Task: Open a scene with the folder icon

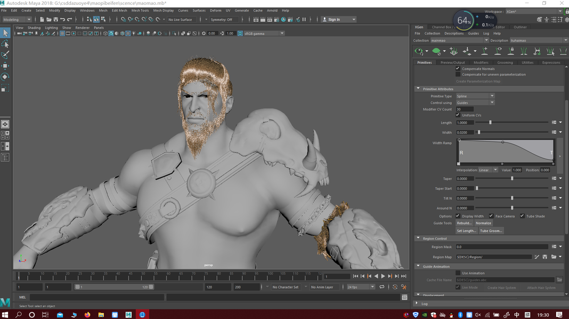Action: [x=49, y=20]
